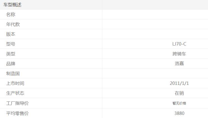Select the 制造国 row label
Image resolution: width=208 pixels, height=118 pixels.
tap(13, 74)
